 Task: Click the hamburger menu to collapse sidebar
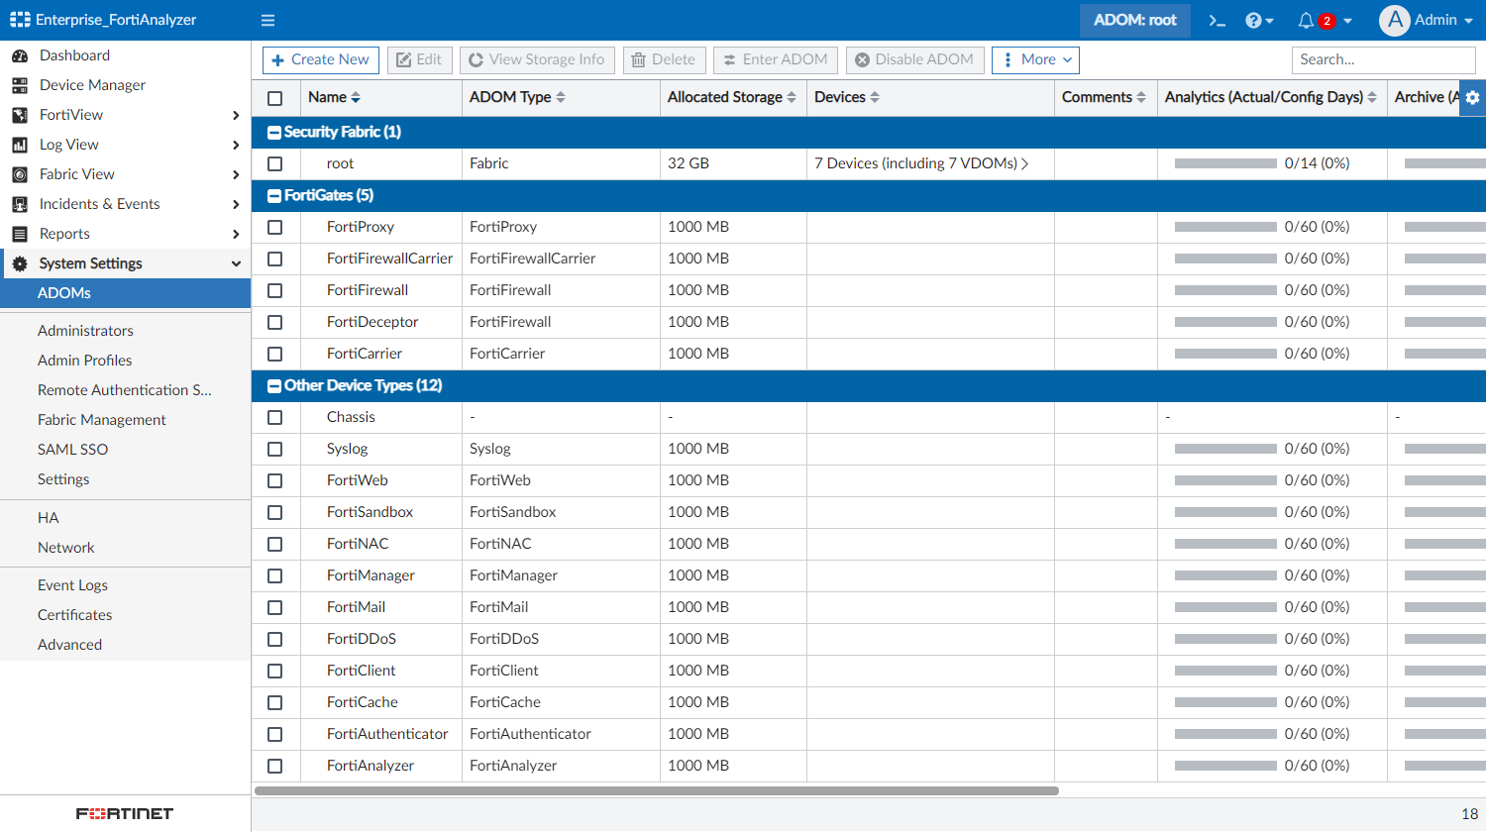(x=267, y=20)
